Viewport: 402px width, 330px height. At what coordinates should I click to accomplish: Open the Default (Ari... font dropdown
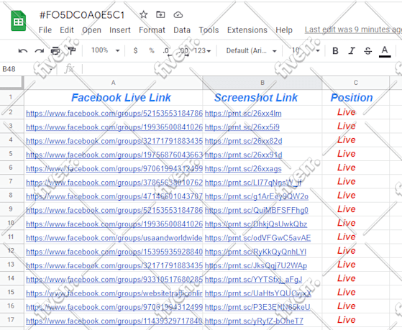click(251, 51)
